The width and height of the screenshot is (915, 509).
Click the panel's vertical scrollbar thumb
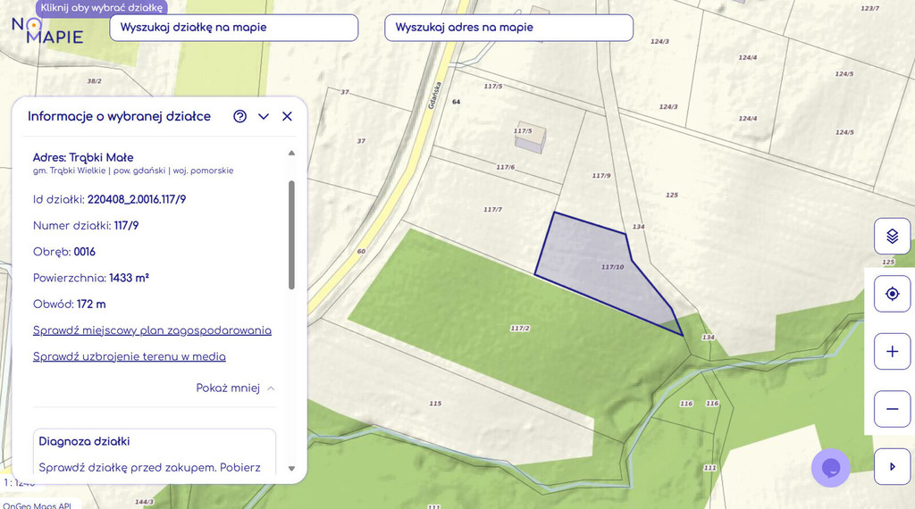tap(291, 234)
